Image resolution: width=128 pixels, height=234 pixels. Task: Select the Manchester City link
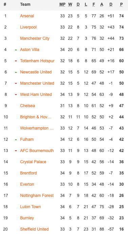pyautogui.click(x=35, y=38)
